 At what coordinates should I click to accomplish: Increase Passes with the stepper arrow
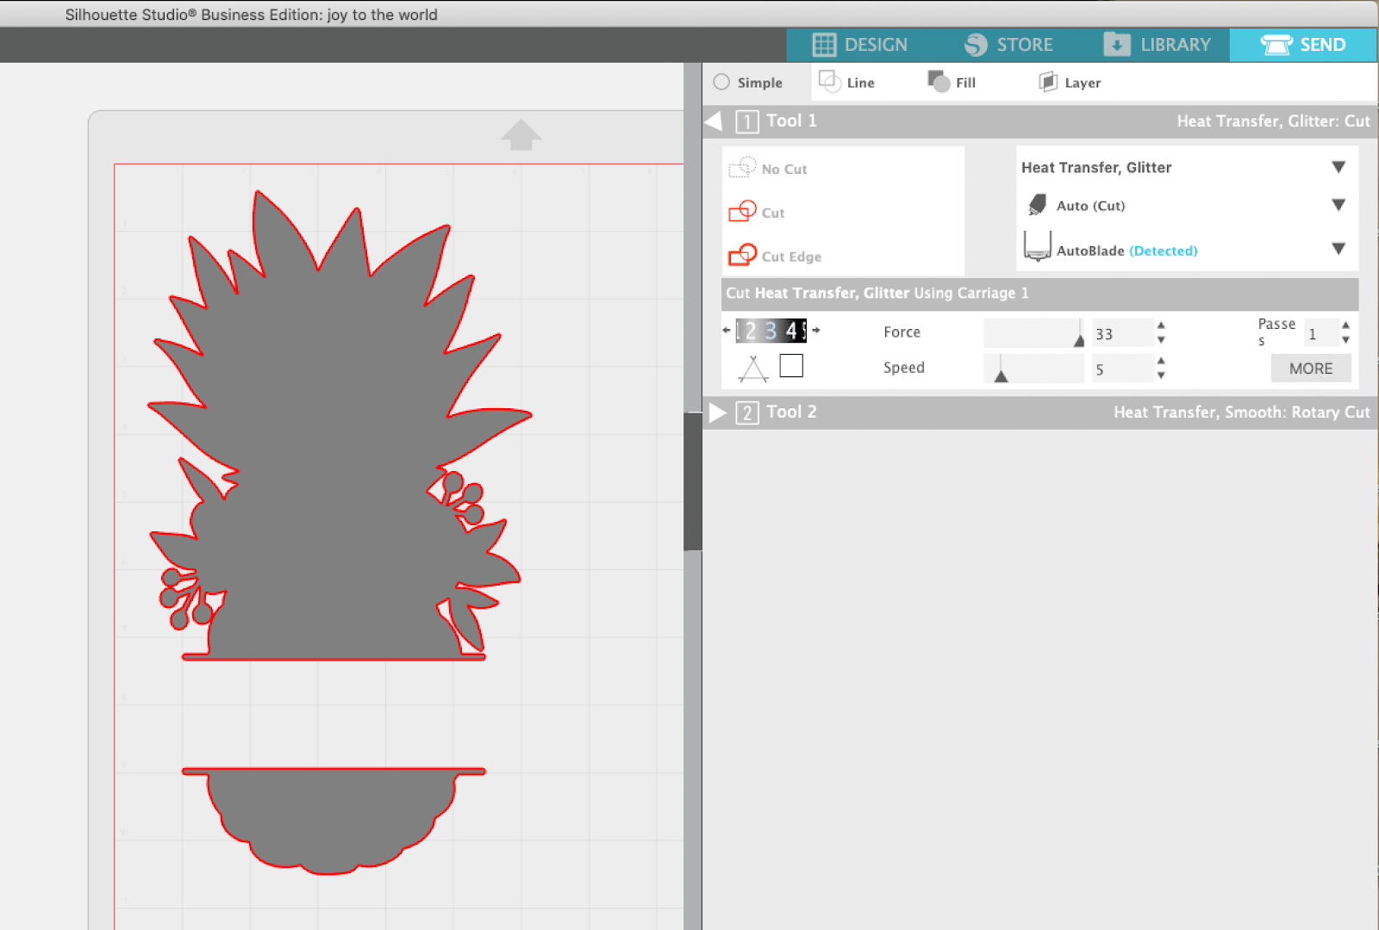click(1345, 327)
